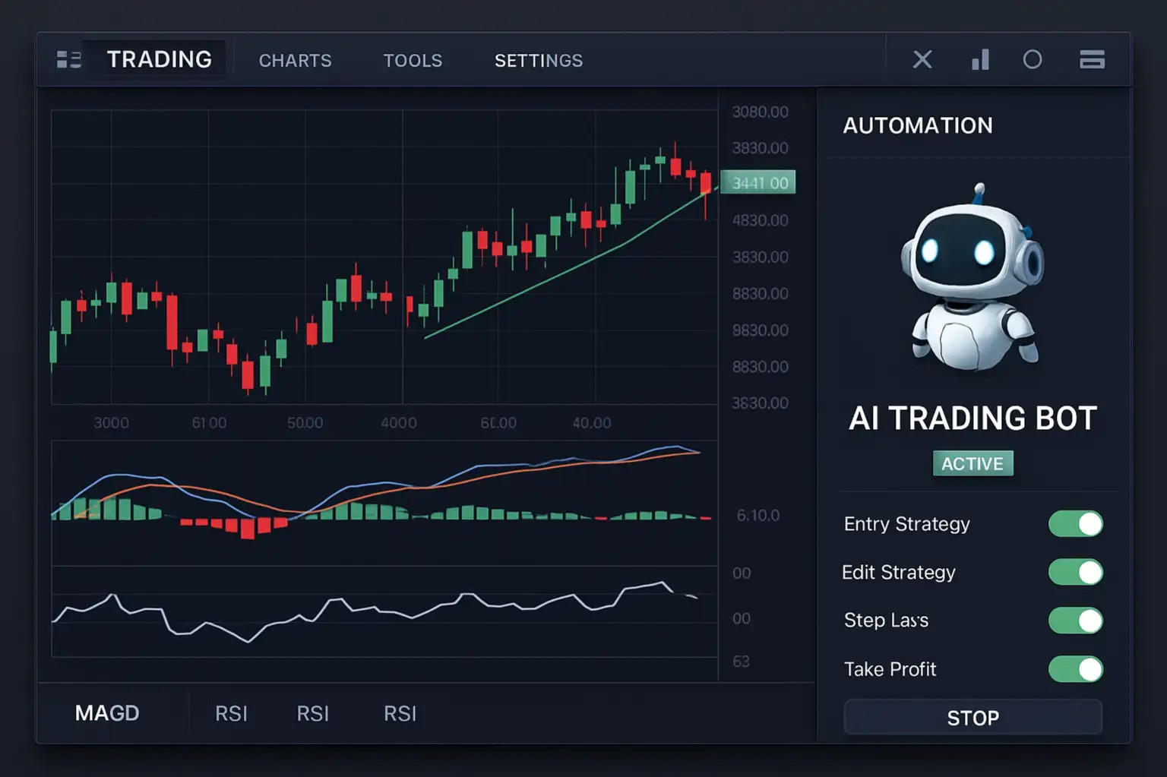Toggle the Entry Strategy switch
This screenshot has height=777, width=1167.
coord(1075,524)
